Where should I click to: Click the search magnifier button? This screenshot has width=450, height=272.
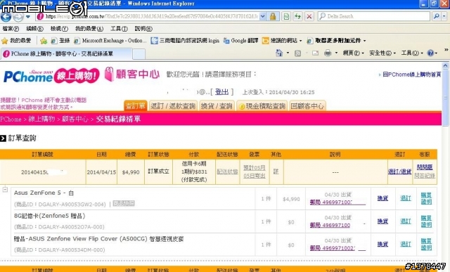click(x=436, y=16)
